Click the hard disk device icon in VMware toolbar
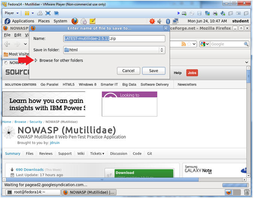 click(x=184, y=13)
